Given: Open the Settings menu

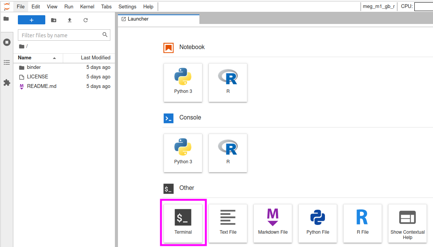Looking at the screenshot, I should (x=127, y=6).
